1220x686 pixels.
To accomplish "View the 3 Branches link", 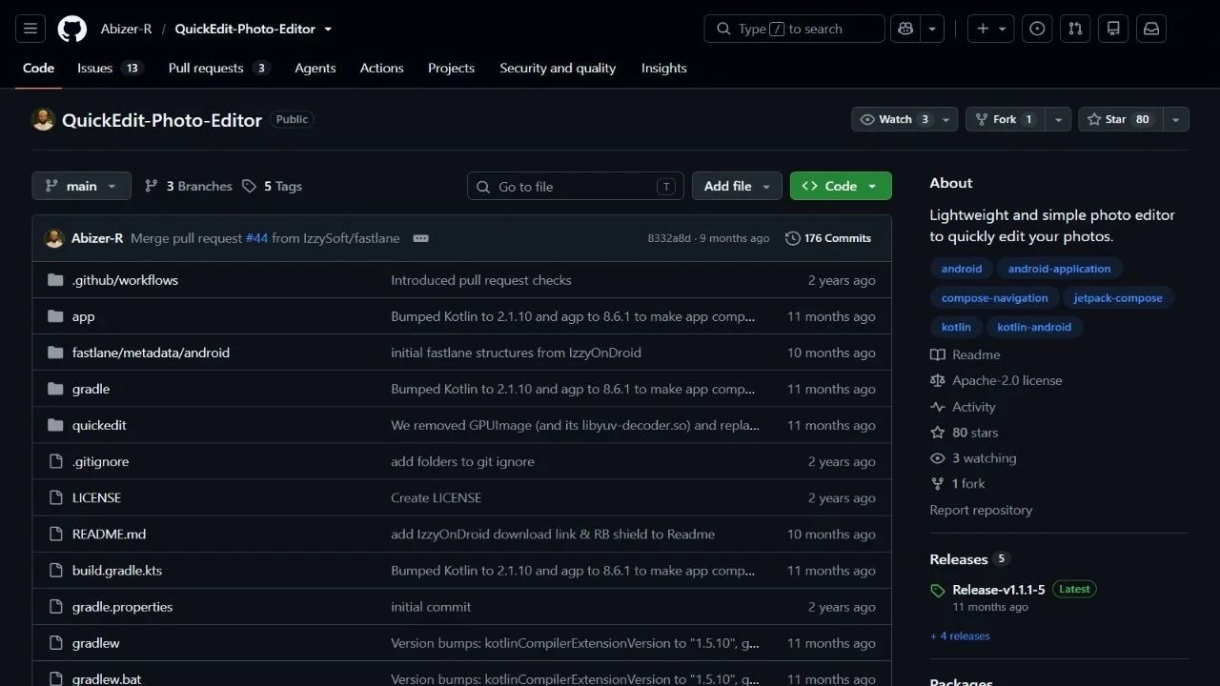I will coord(188,186).
